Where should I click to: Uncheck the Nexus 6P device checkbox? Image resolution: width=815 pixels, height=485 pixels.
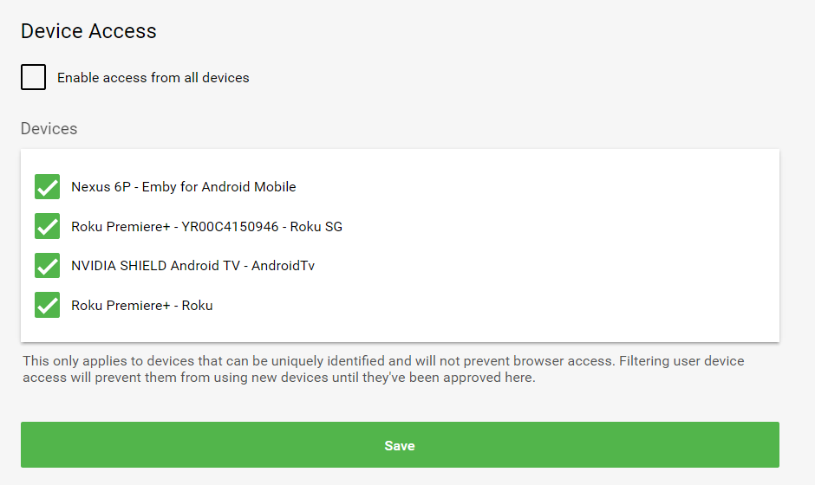[47, 186]
